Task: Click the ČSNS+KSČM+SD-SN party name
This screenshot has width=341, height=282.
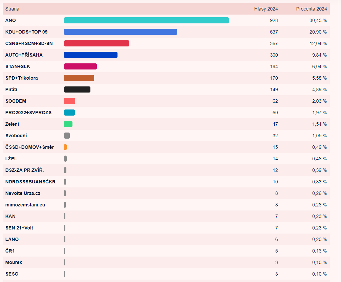Action: pos(29,43)
